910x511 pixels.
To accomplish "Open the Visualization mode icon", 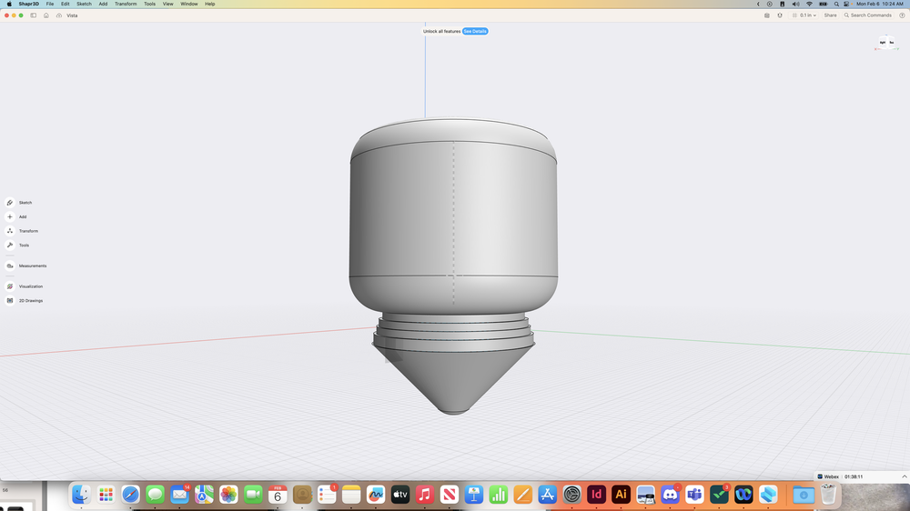I will 10,286.
